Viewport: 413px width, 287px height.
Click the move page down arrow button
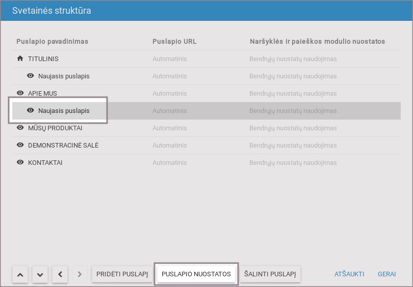pos(40,274)
